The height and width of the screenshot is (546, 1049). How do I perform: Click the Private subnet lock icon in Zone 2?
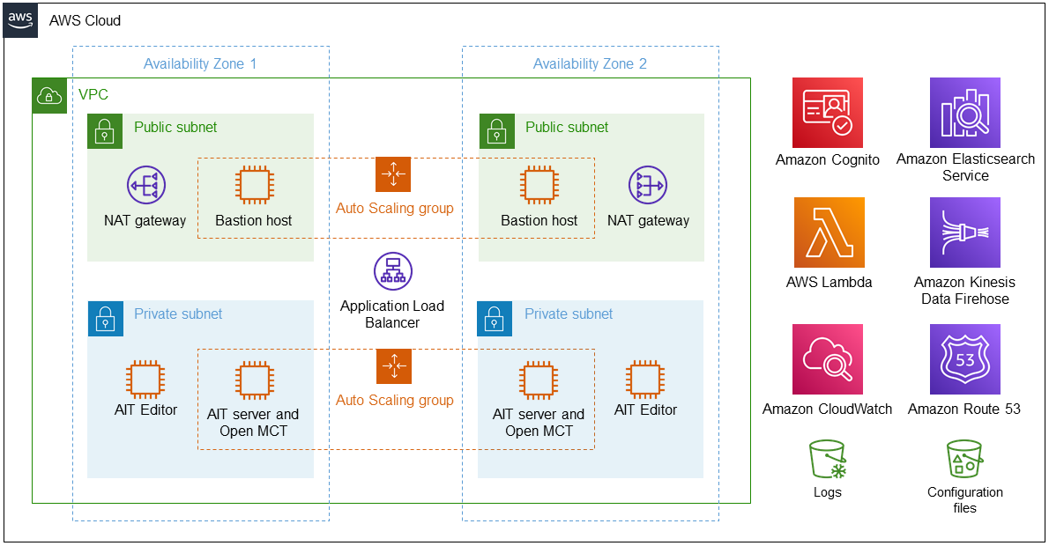tap(495, 318)
